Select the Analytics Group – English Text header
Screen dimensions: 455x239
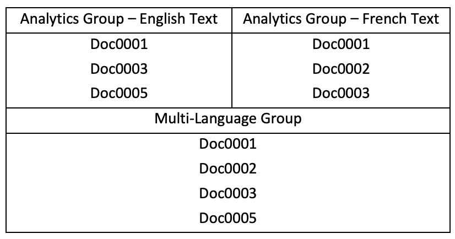(119, 19)
